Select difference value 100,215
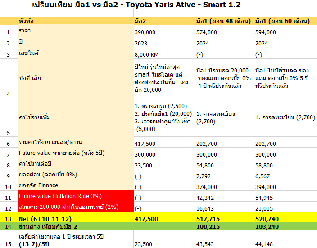 [224, 226]
